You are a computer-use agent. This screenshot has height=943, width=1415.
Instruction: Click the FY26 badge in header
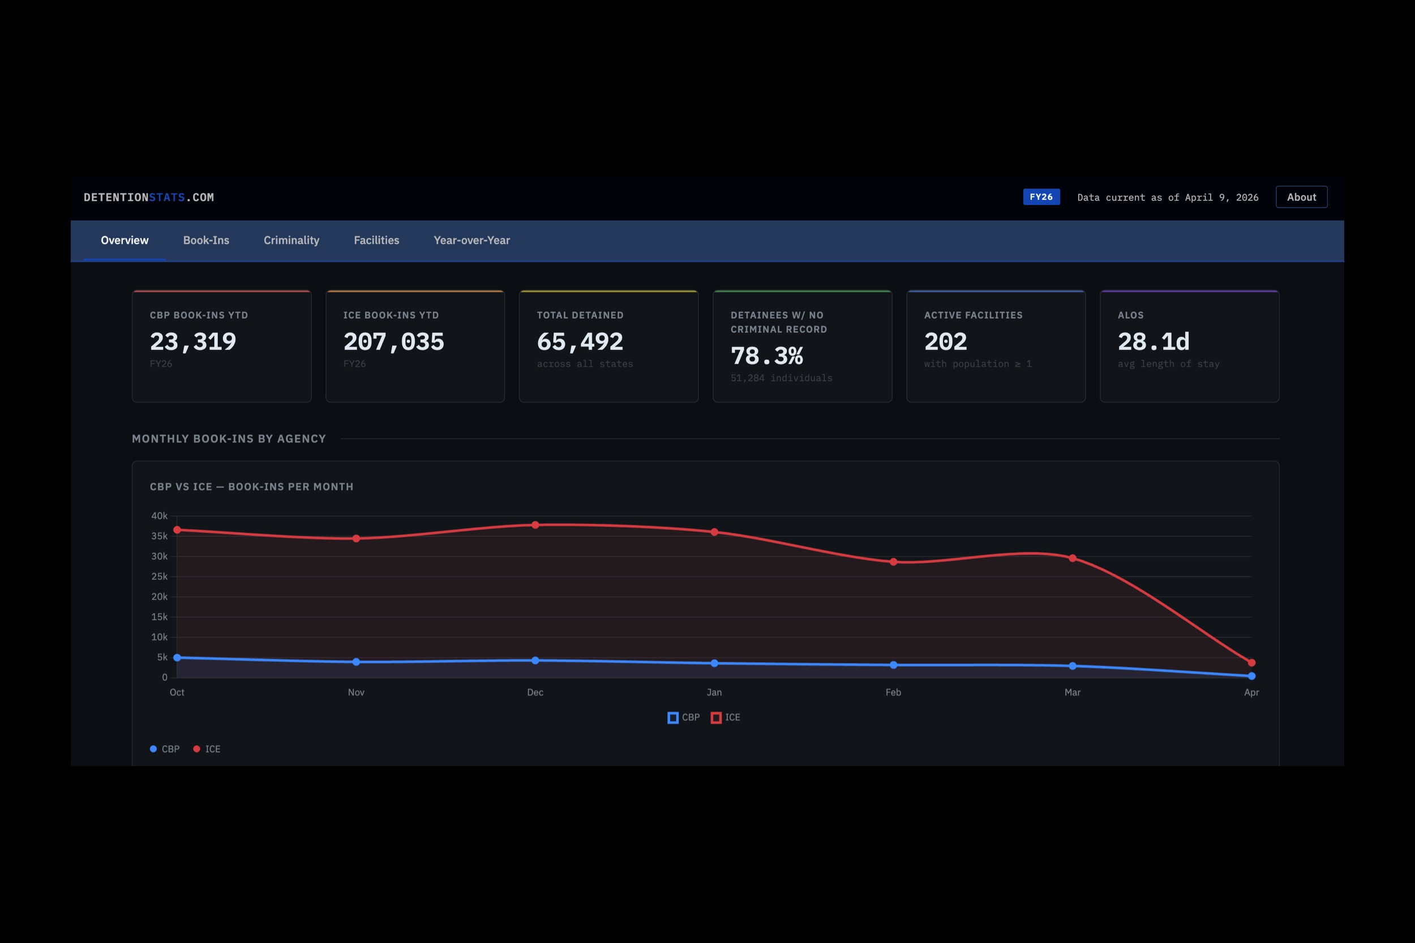[1040, 197]
